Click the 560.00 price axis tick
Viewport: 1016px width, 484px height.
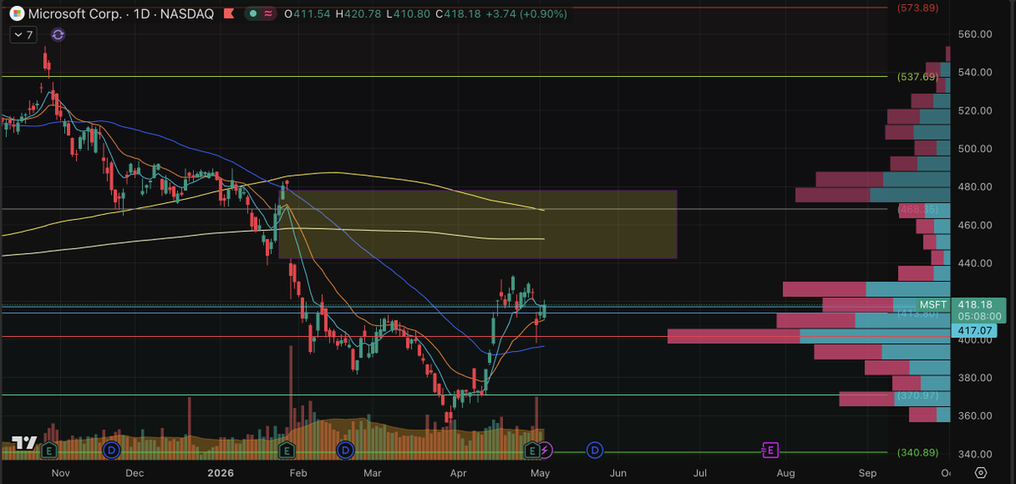click(975, 35)
